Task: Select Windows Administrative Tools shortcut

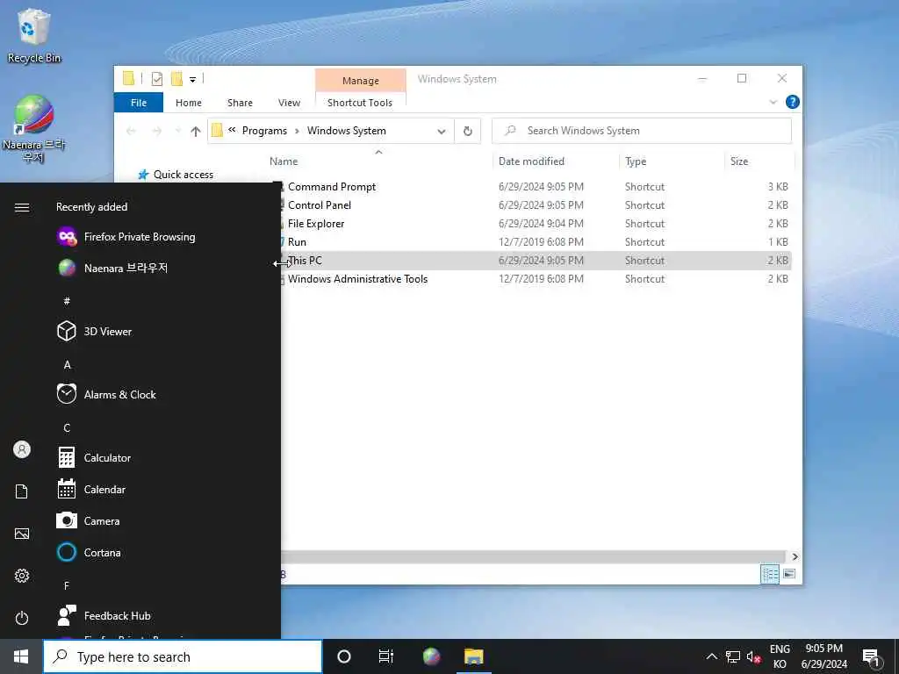Action: (x=357, y=279)
